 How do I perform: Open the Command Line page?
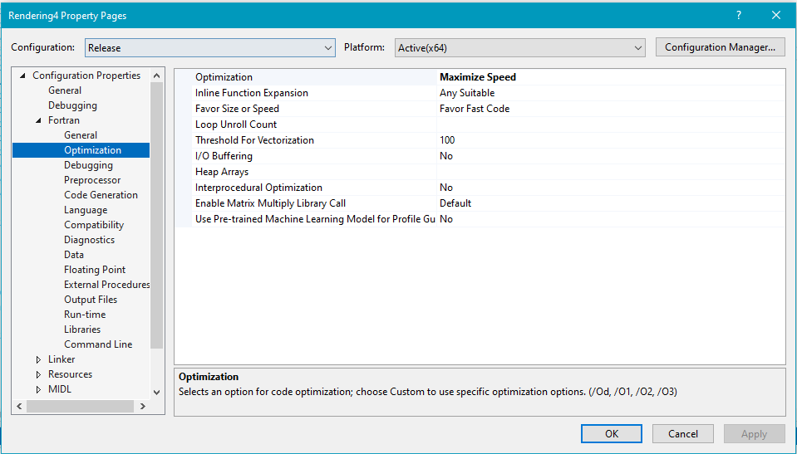coord(98,344)
